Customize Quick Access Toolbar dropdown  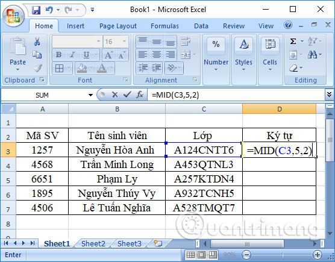click(93, 10)
